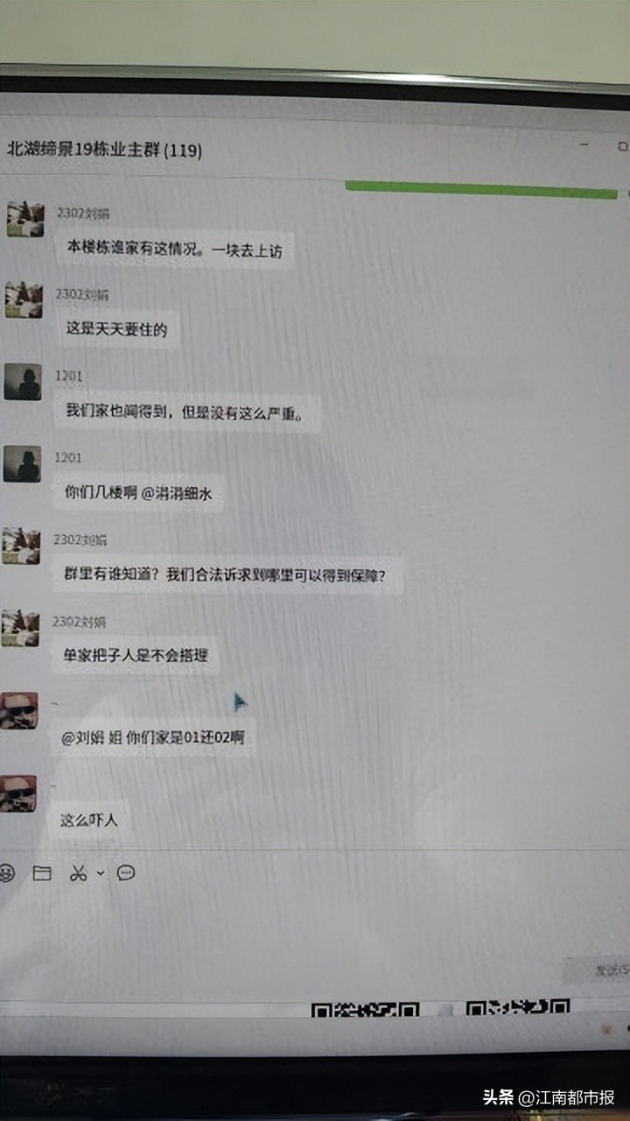This screenshot has height=1121, width=630.
Task: Minimize the chat window
Action: (583, 145)
